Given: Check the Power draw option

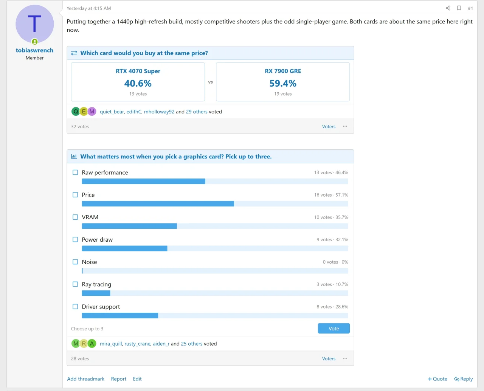Looking at the screenshot, I should click(x=75, y=239).
